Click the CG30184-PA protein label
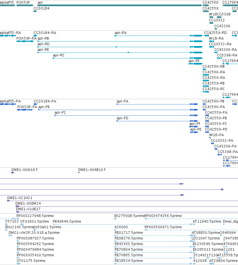 45,101
